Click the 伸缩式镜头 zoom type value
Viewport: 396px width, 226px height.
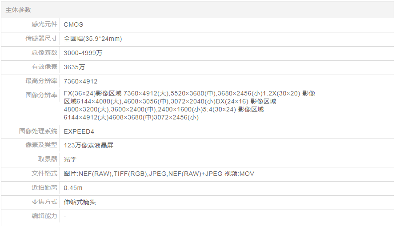[80, 202]
